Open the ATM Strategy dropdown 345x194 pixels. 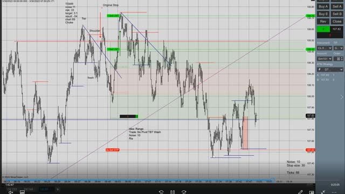pos(330,70)
